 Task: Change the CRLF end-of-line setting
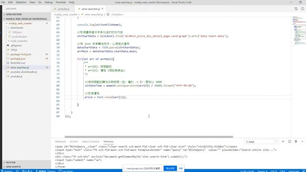283,171
